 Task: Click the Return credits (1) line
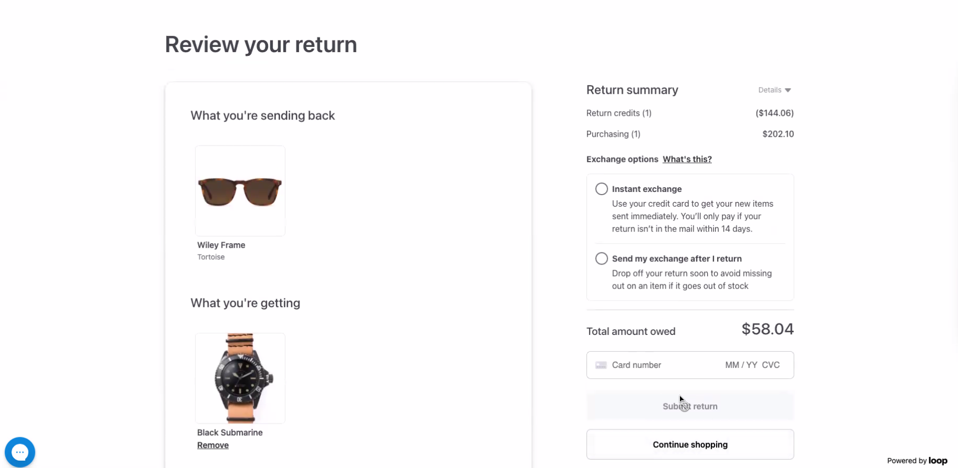(619, 113)
